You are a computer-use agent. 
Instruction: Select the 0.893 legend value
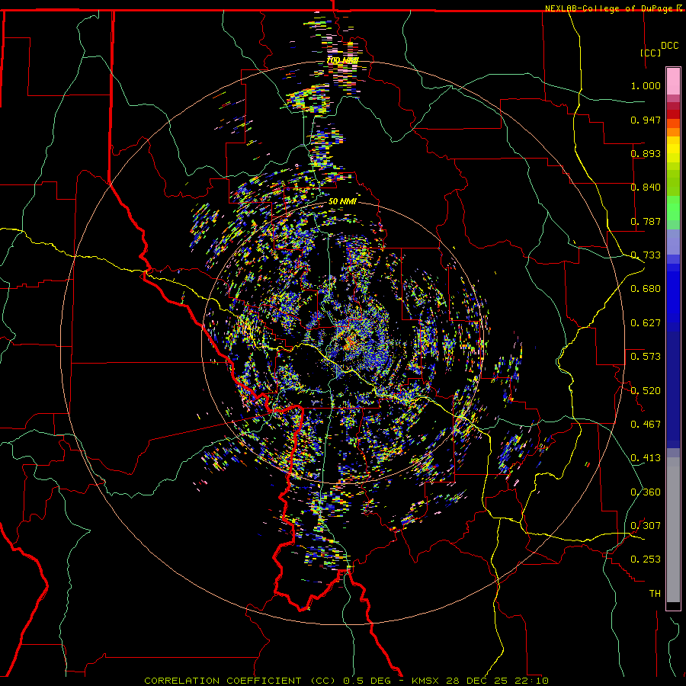coord(646,153)
